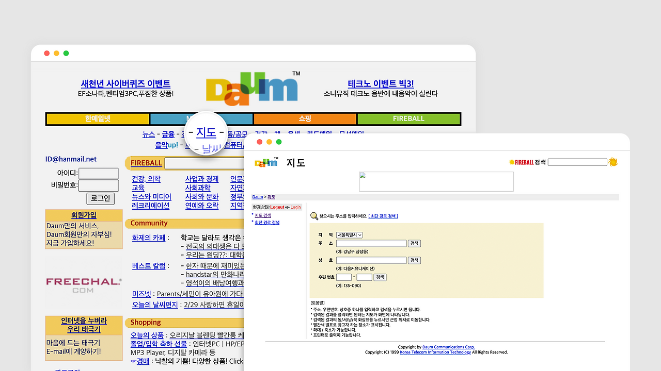Click the FREECHAL.COM banner
Viewport: 661px width, 371px height.
[84, 284]
